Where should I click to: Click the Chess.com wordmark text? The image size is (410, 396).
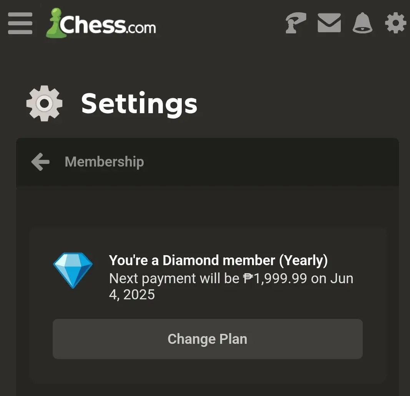(x=108, y=25)
